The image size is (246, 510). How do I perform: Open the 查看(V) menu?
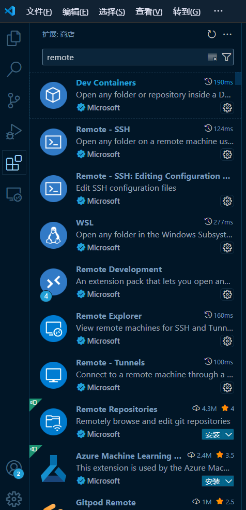(x=149, y=12)
